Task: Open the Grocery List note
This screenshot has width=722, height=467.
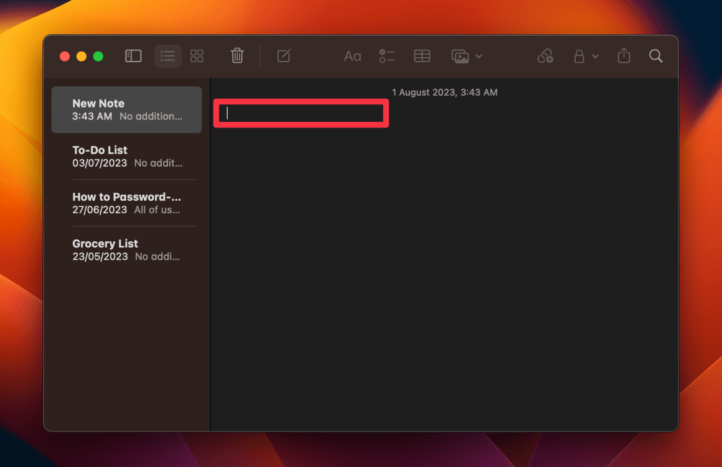Action: pos(126,249)
